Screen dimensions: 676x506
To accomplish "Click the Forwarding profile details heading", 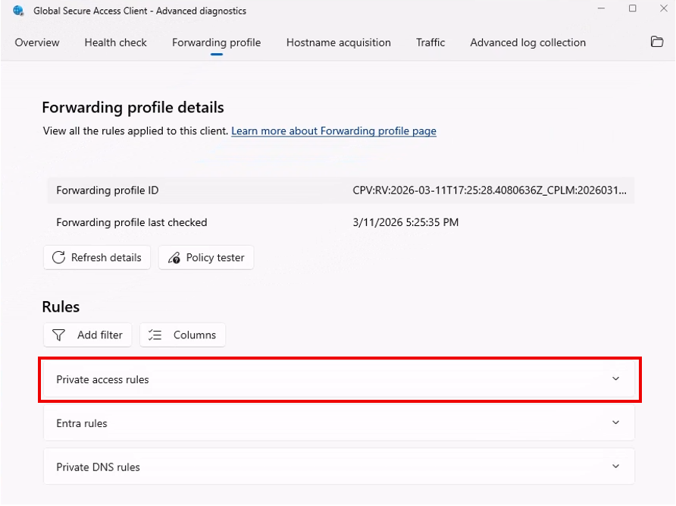I will coord(133,108).
